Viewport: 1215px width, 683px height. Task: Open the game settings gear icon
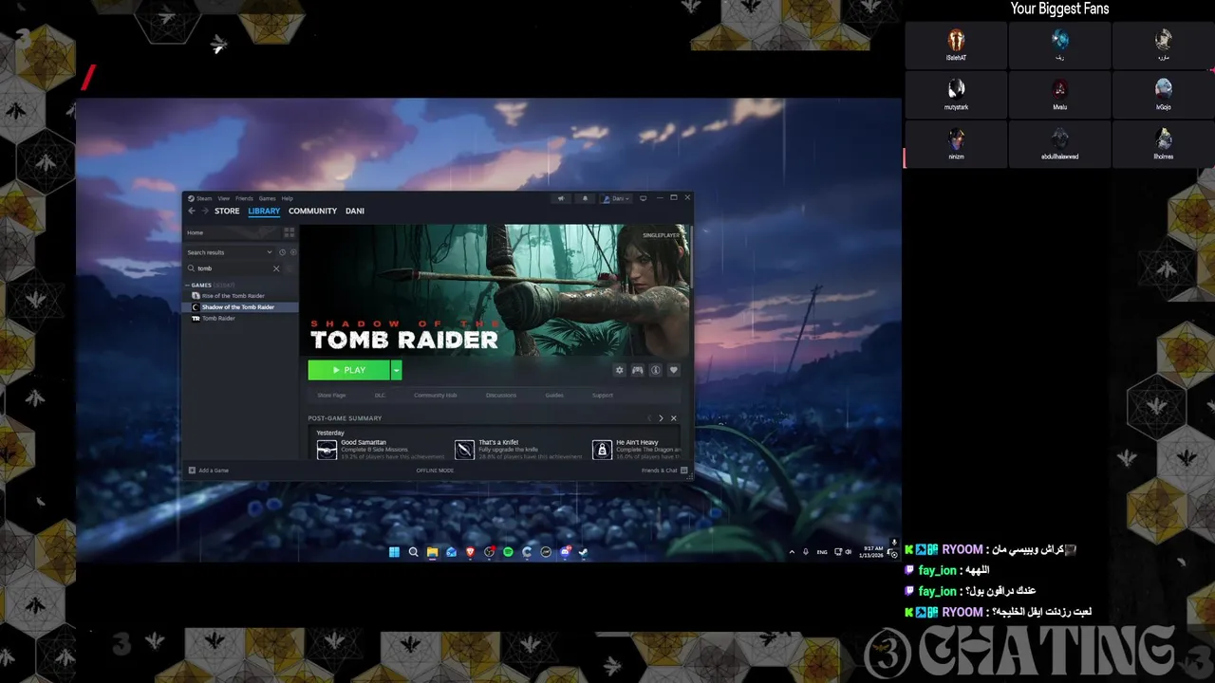click(620, 370)
